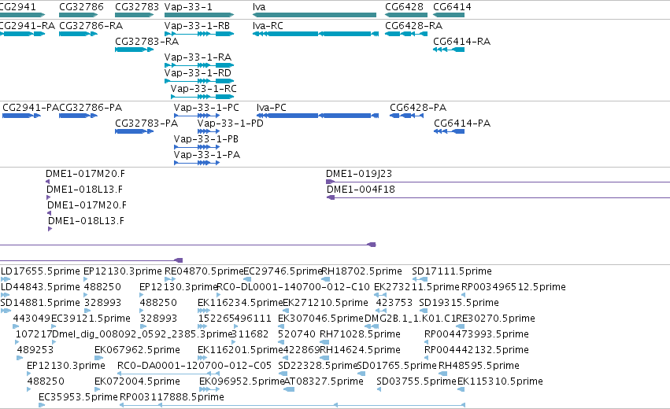Open the CG6414 gene label
Image resolution: width=670 pixels, height=409 pixels.
452,7
